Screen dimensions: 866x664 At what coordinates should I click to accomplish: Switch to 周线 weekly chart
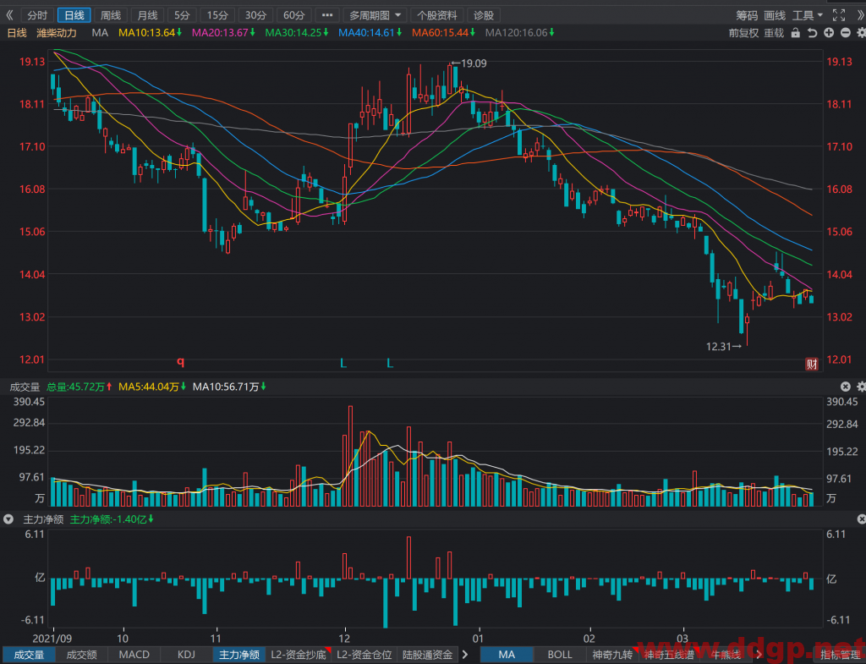111,15
